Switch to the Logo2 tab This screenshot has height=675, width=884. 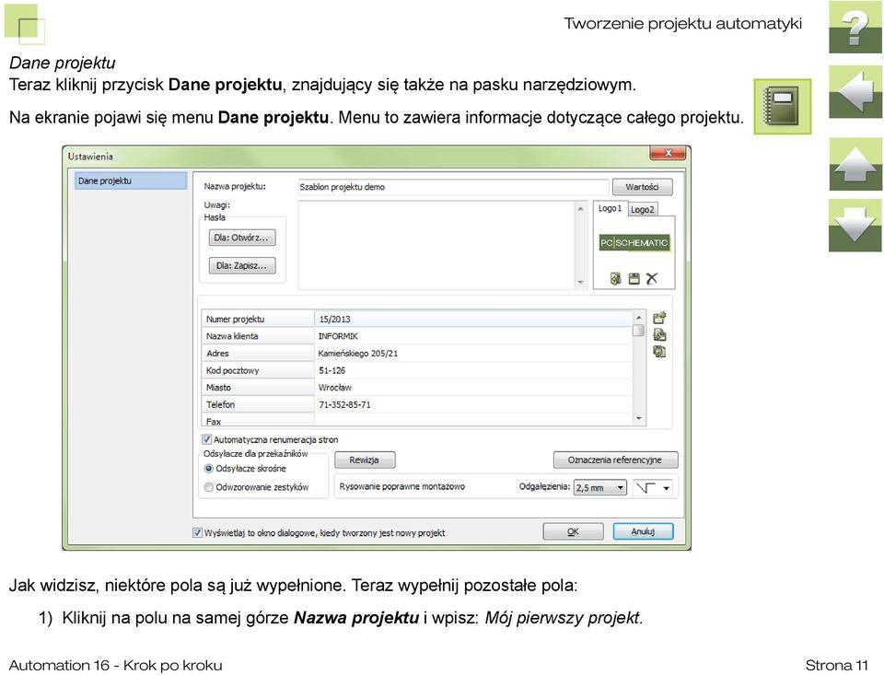point(642,209)
